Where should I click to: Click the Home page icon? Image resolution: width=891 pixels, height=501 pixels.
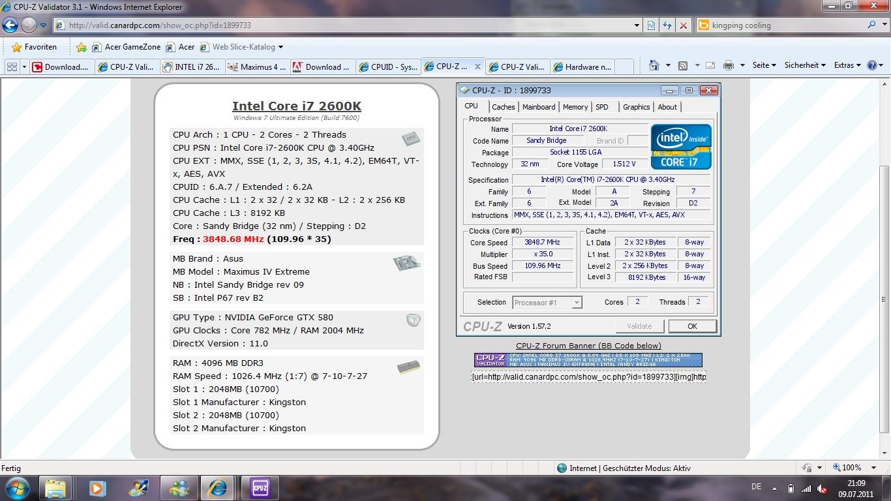click(654, 65)
